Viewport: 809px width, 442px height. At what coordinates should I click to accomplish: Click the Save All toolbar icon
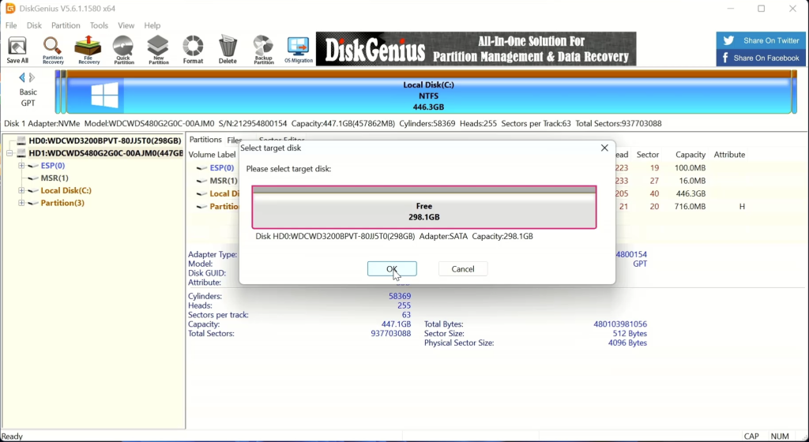(17, 49)
